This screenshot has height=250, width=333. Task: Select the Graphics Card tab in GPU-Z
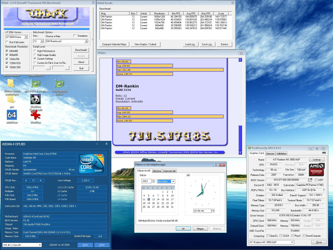pos(256,153)
